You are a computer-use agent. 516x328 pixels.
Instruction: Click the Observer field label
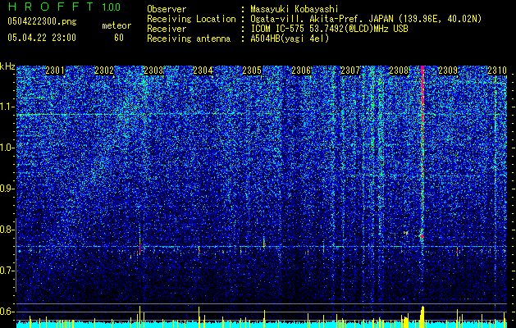[x=167, y=9]
